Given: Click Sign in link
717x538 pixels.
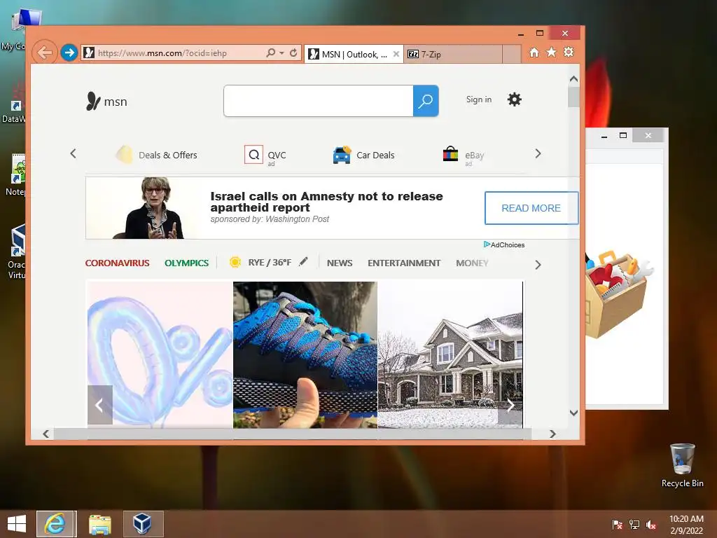Looking at the screenshot, I should coord(479,99).
